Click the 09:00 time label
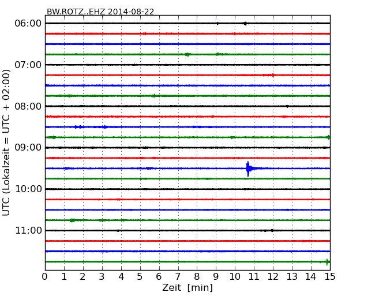This screenshot has height=300, width=375. (x=28, y=148)
